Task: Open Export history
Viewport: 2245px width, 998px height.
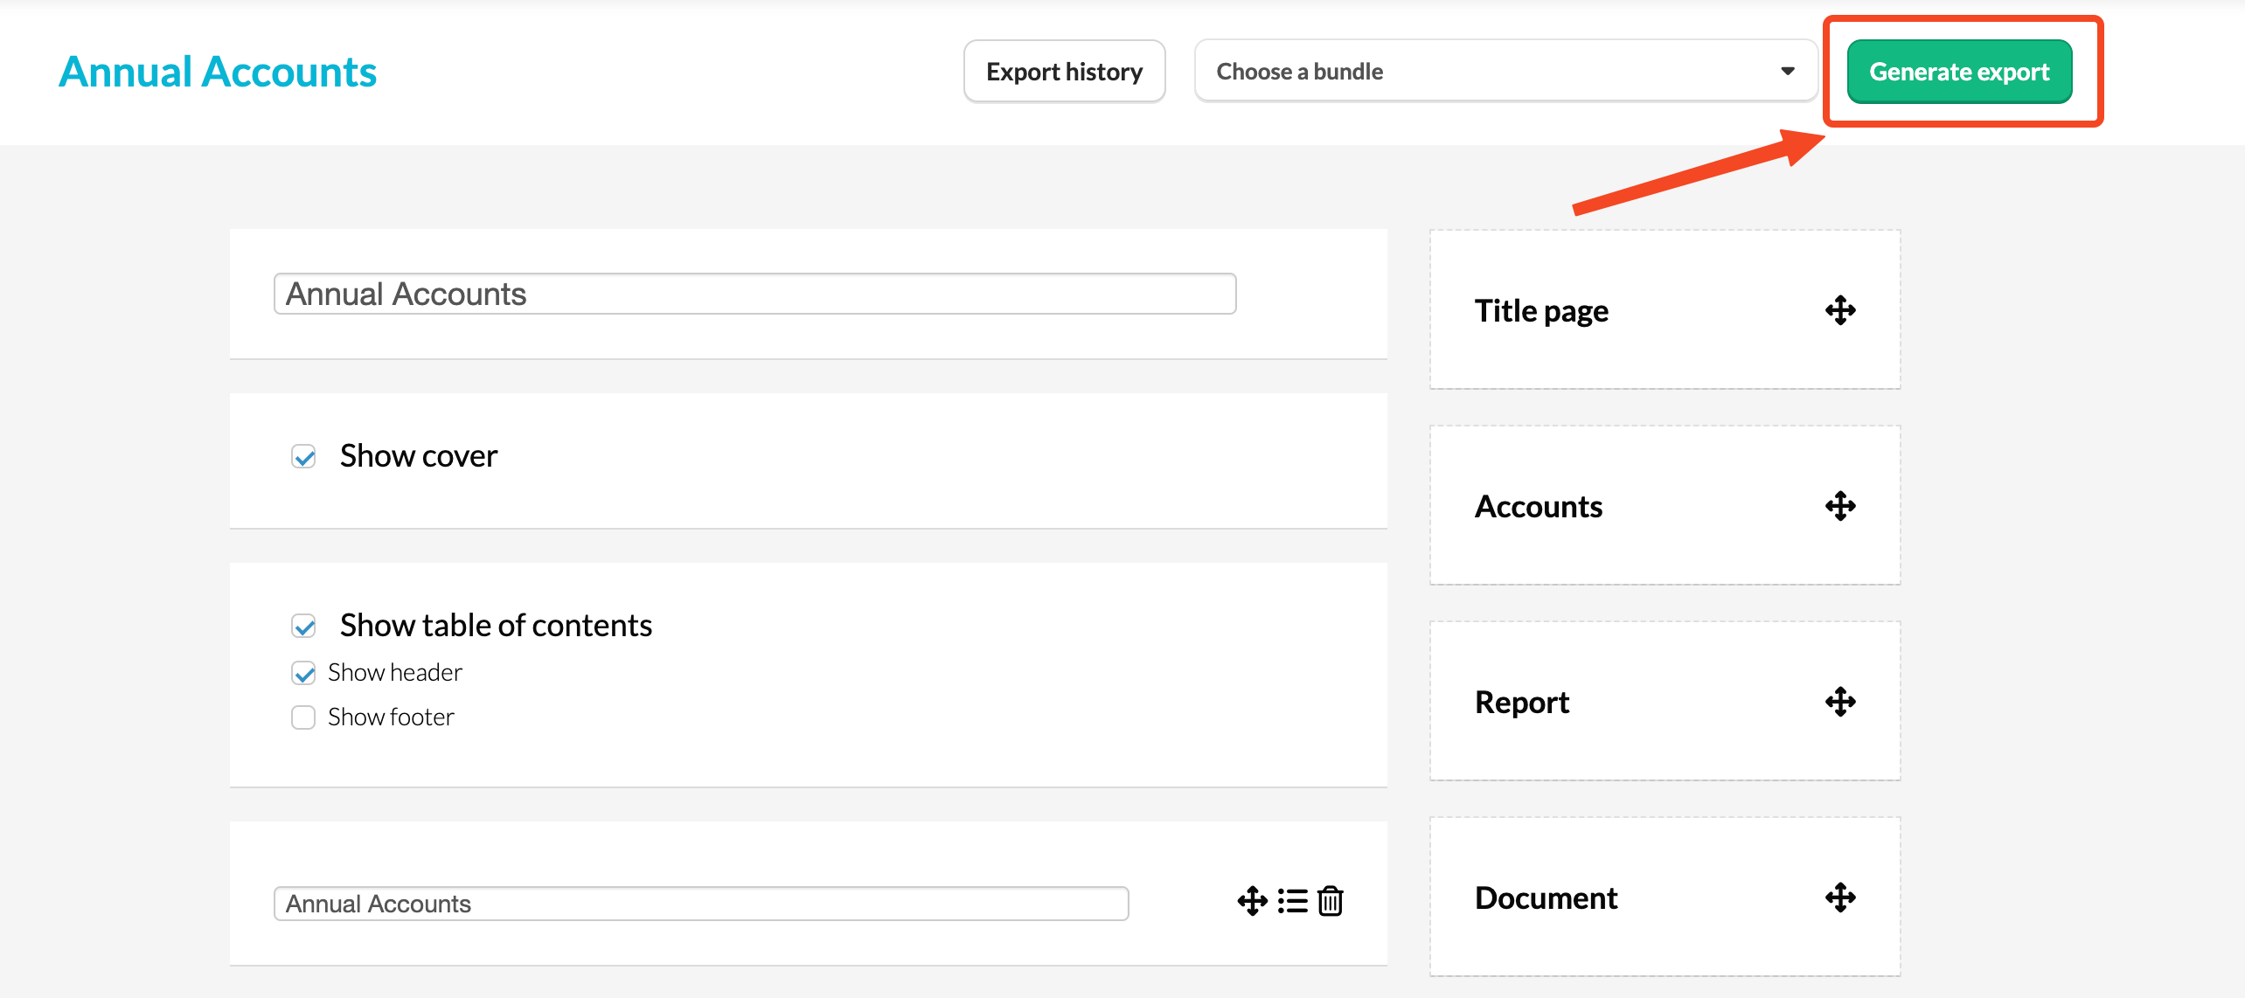Action: (x=1064, y=72)
